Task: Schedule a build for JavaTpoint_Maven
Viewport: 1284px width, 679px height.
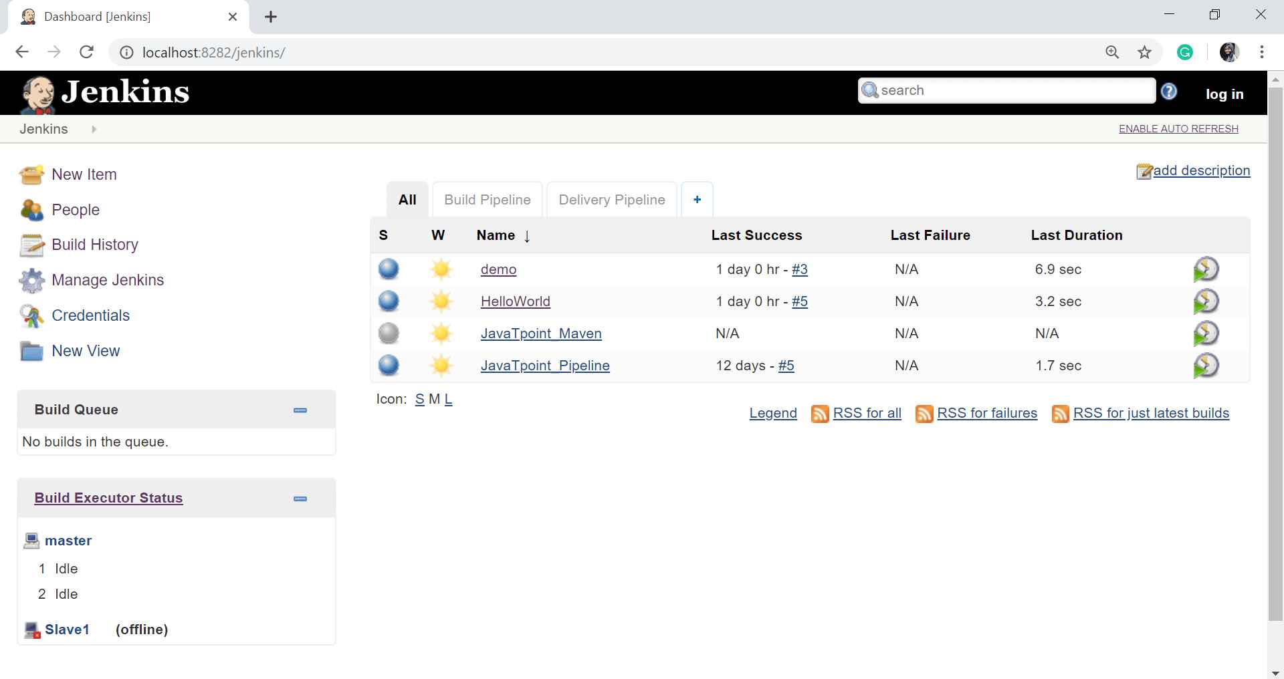Action: pos(1206,333)
